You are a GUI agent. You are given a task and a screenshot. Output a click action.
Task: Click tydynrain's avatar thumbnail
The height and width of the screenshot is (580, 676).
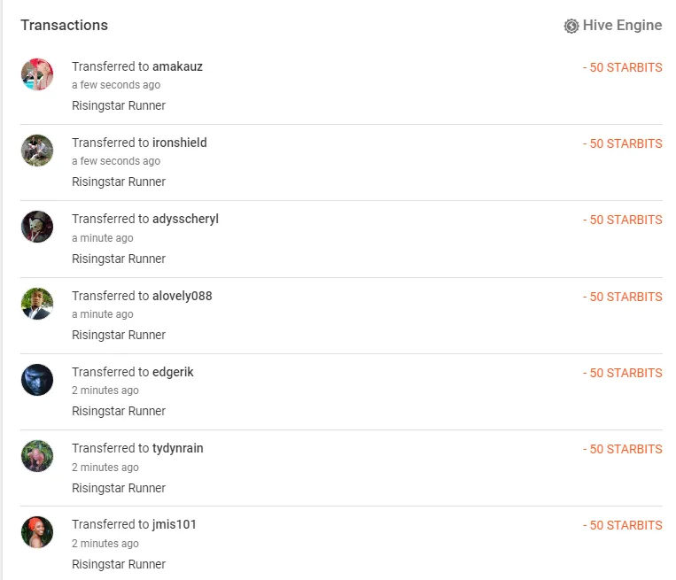(37, 456)
